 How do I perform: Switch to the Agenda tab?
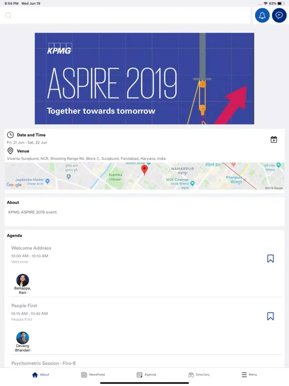point(146,375)
